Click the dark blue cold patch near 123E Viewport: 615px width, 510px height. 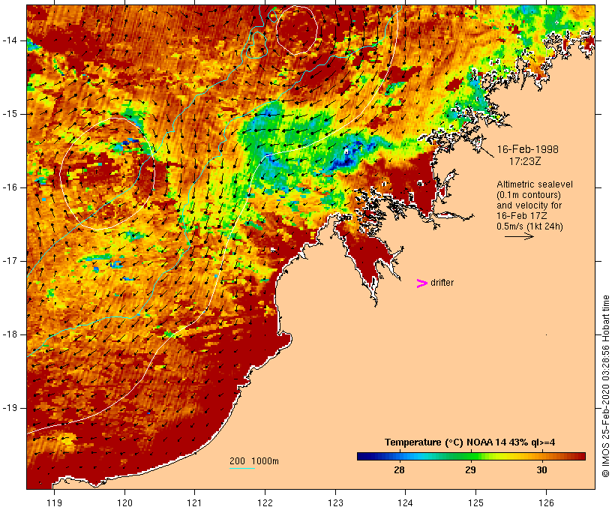[x=348, y=157]
